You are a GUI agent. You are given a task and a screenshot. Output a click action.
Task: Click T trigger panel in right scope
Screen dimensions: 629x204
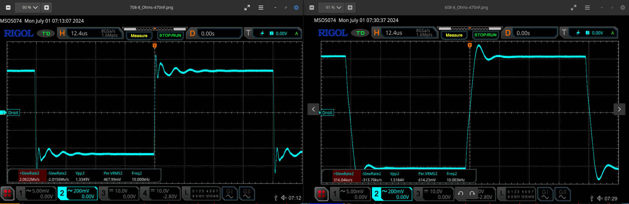click(x=589, y=33)
